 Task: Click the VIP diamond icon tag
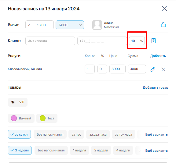[x=18, y=102]
